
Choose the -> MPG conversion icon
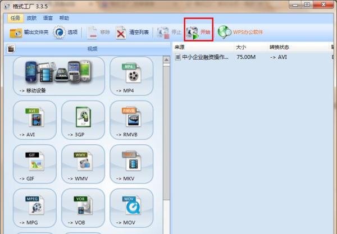35,208
